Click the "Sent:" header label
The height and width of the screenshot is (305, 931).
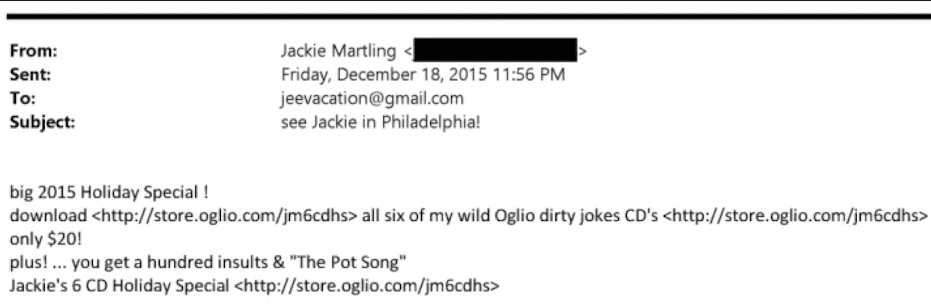30,75
